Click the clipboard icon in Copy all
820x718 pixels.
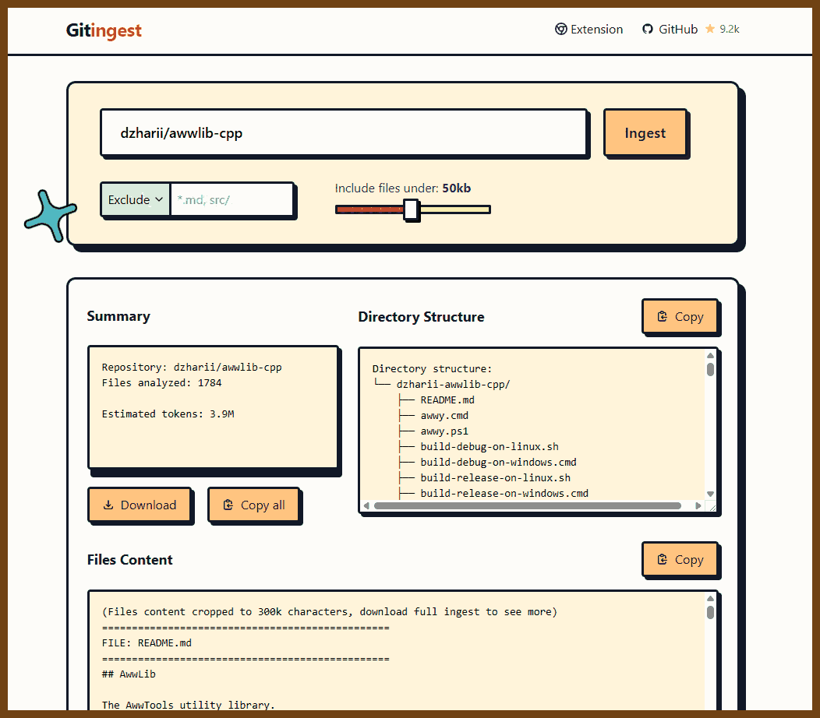pyautogui.click(x=228, y=505)
